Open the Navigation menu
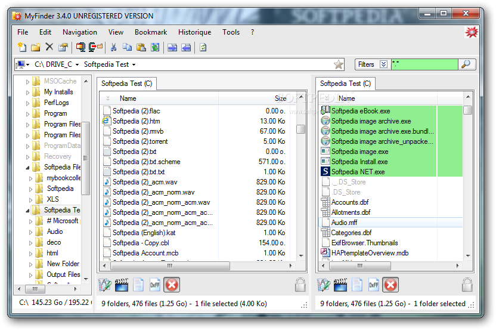The height and width of the screenshot is (330, 496). point(80,32)
